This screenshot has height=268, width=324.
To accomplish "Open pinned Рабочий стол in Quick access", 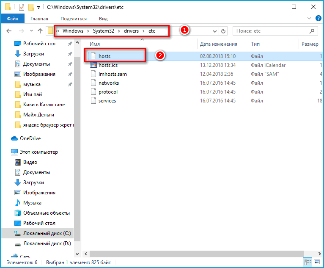I will point(39,44).
